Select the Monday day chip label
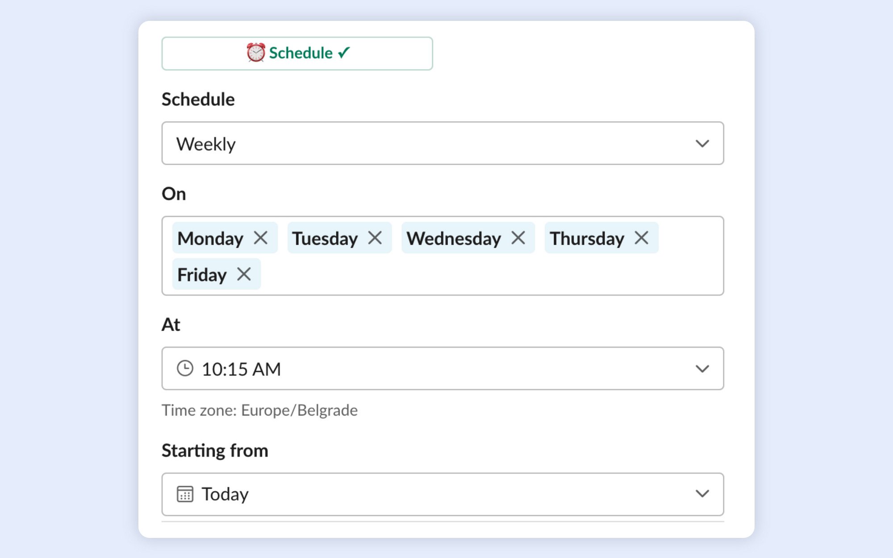Image resolution: width=893 pixels, height=558 pixels. tap(210, 238)
